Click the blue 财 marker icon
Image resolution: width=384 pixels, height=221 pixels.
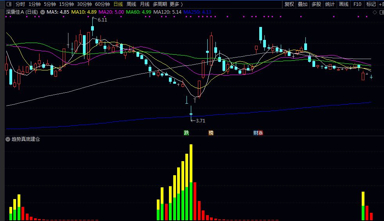(x=256, y=133)
